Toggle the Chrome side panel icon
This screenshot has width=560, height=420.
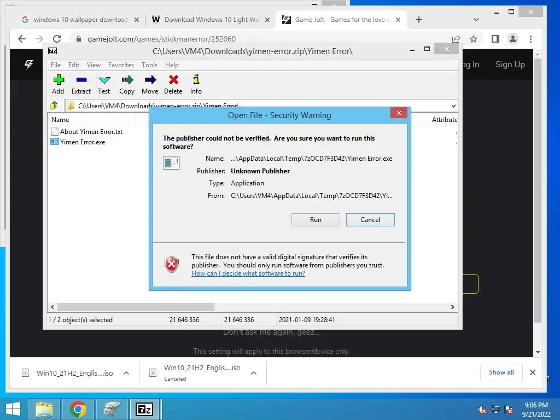point(495,39)
